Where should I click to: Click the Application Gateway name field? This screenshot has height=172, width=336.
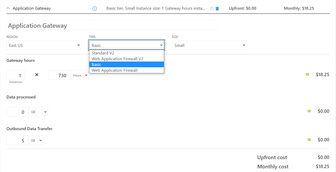click(113, 25)
